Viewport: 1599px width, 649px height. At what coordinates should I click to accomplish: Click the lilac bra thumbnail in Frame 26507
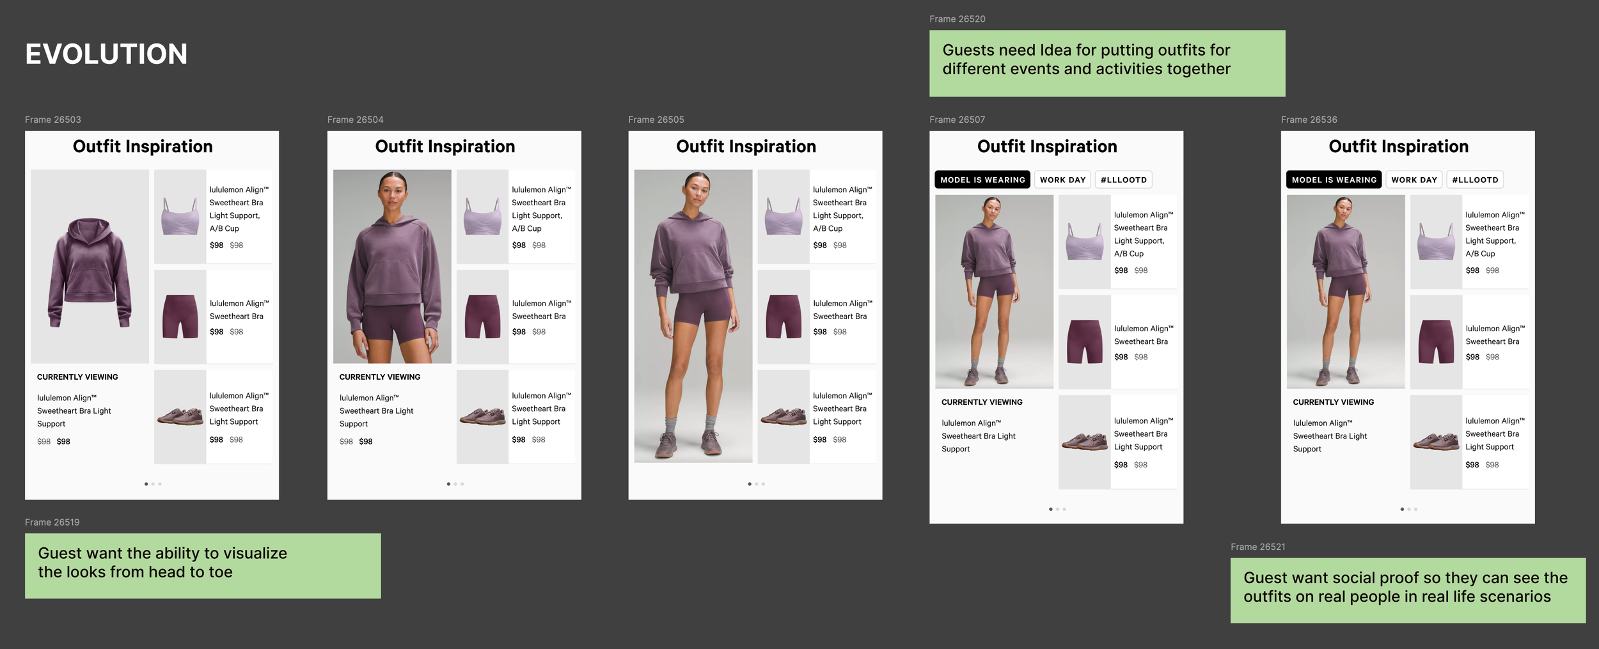click(1085, 242)
